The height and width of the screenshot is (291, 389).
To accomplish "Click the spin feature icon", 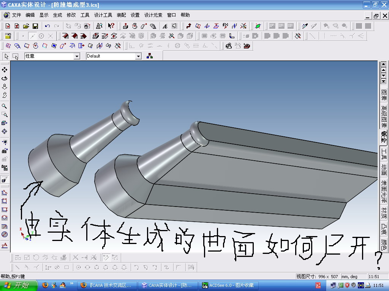I will point(135,26).
